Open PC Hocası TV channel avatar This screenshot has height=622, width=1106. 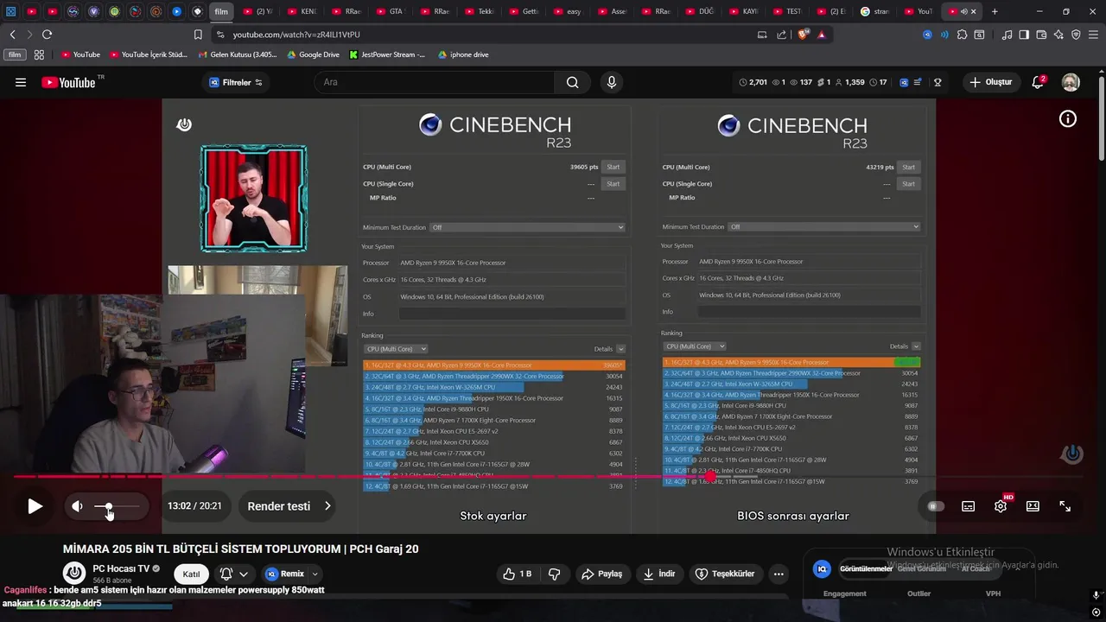coord(74,574)
